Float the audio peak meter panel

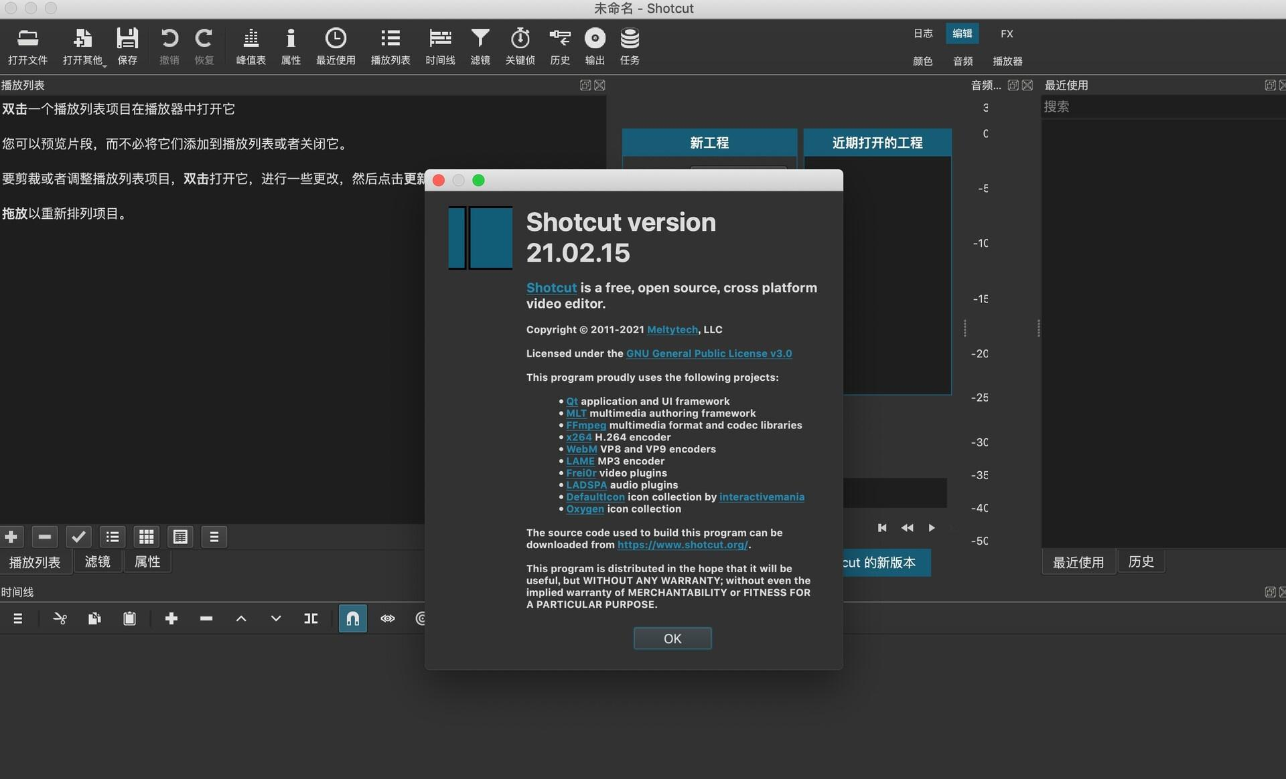tap(1013, 85)
